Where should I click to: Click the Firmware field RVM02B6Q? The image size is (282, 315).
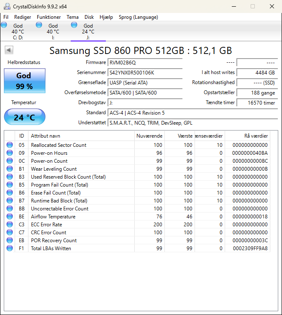pyautogui.click(x=145, y=62)
